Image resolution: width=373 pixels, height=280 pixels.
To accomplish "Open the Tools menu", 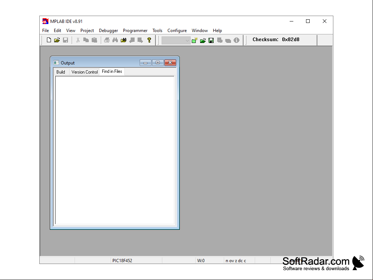I will click(x=157, y=31).
